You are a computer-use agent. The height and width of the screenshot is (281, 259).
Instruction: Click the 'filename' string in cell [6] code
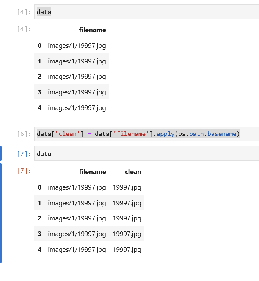(131, 134)
